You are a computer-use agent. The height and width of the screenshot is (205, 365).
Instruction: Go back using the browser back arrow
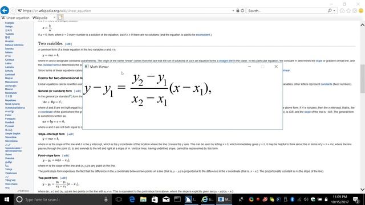point(5,10)
